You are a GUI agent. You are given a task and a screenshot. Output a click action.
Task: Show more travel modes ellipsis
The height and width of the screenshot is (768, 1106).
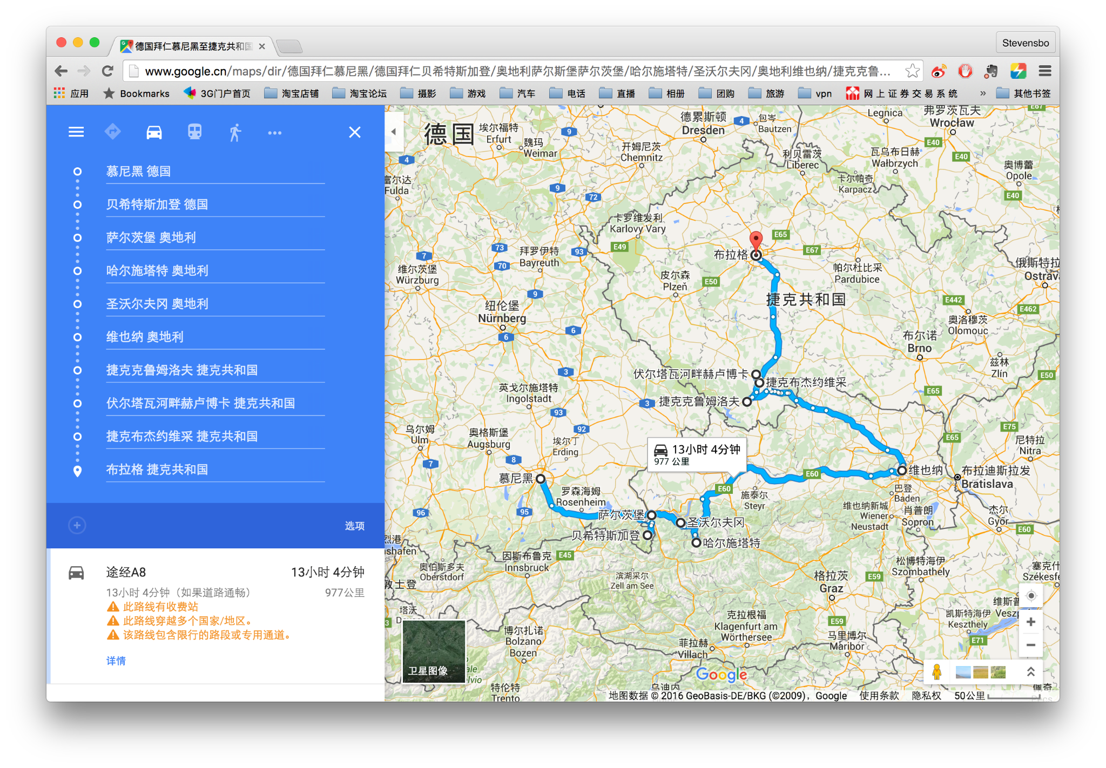click(274, 133)
